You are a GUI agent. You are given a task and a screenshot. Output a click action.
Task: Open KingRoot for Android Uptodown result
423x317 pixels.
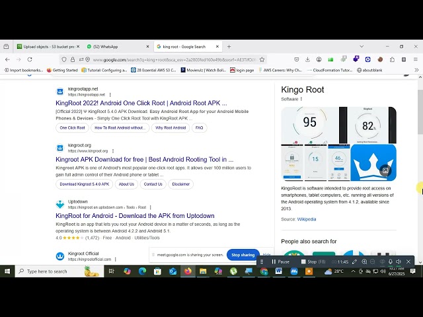[135, 216]
